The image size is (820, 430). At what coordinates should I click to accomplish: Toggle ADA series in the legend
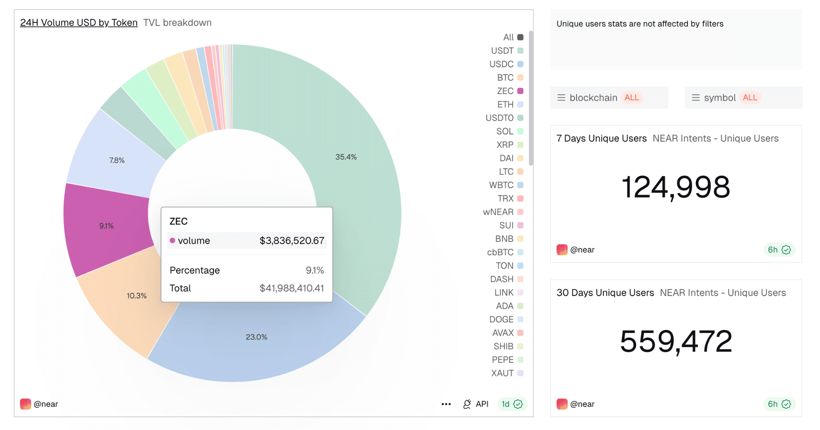510,306
